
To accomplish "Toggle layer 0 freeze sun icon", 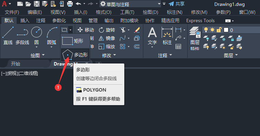I will click(212, 30).
